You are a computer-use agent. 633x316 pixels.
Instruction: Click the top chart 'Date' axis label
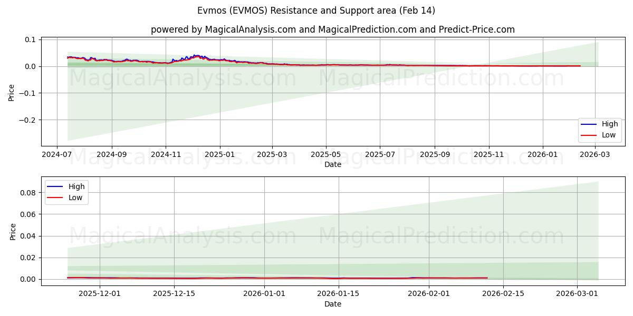click(x=333, y=164)
